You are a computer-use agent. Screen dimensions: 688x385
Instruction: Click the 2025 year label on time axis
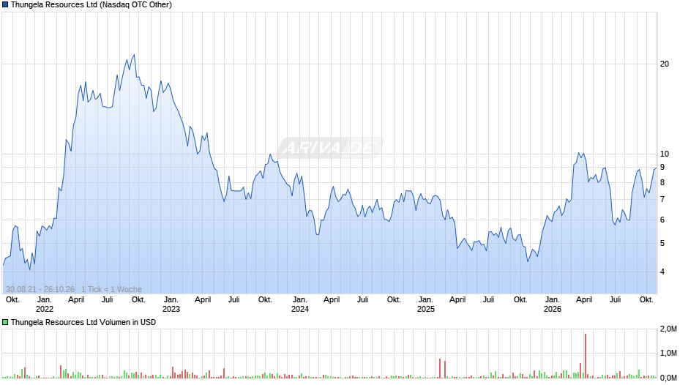(x=426, y=309)
